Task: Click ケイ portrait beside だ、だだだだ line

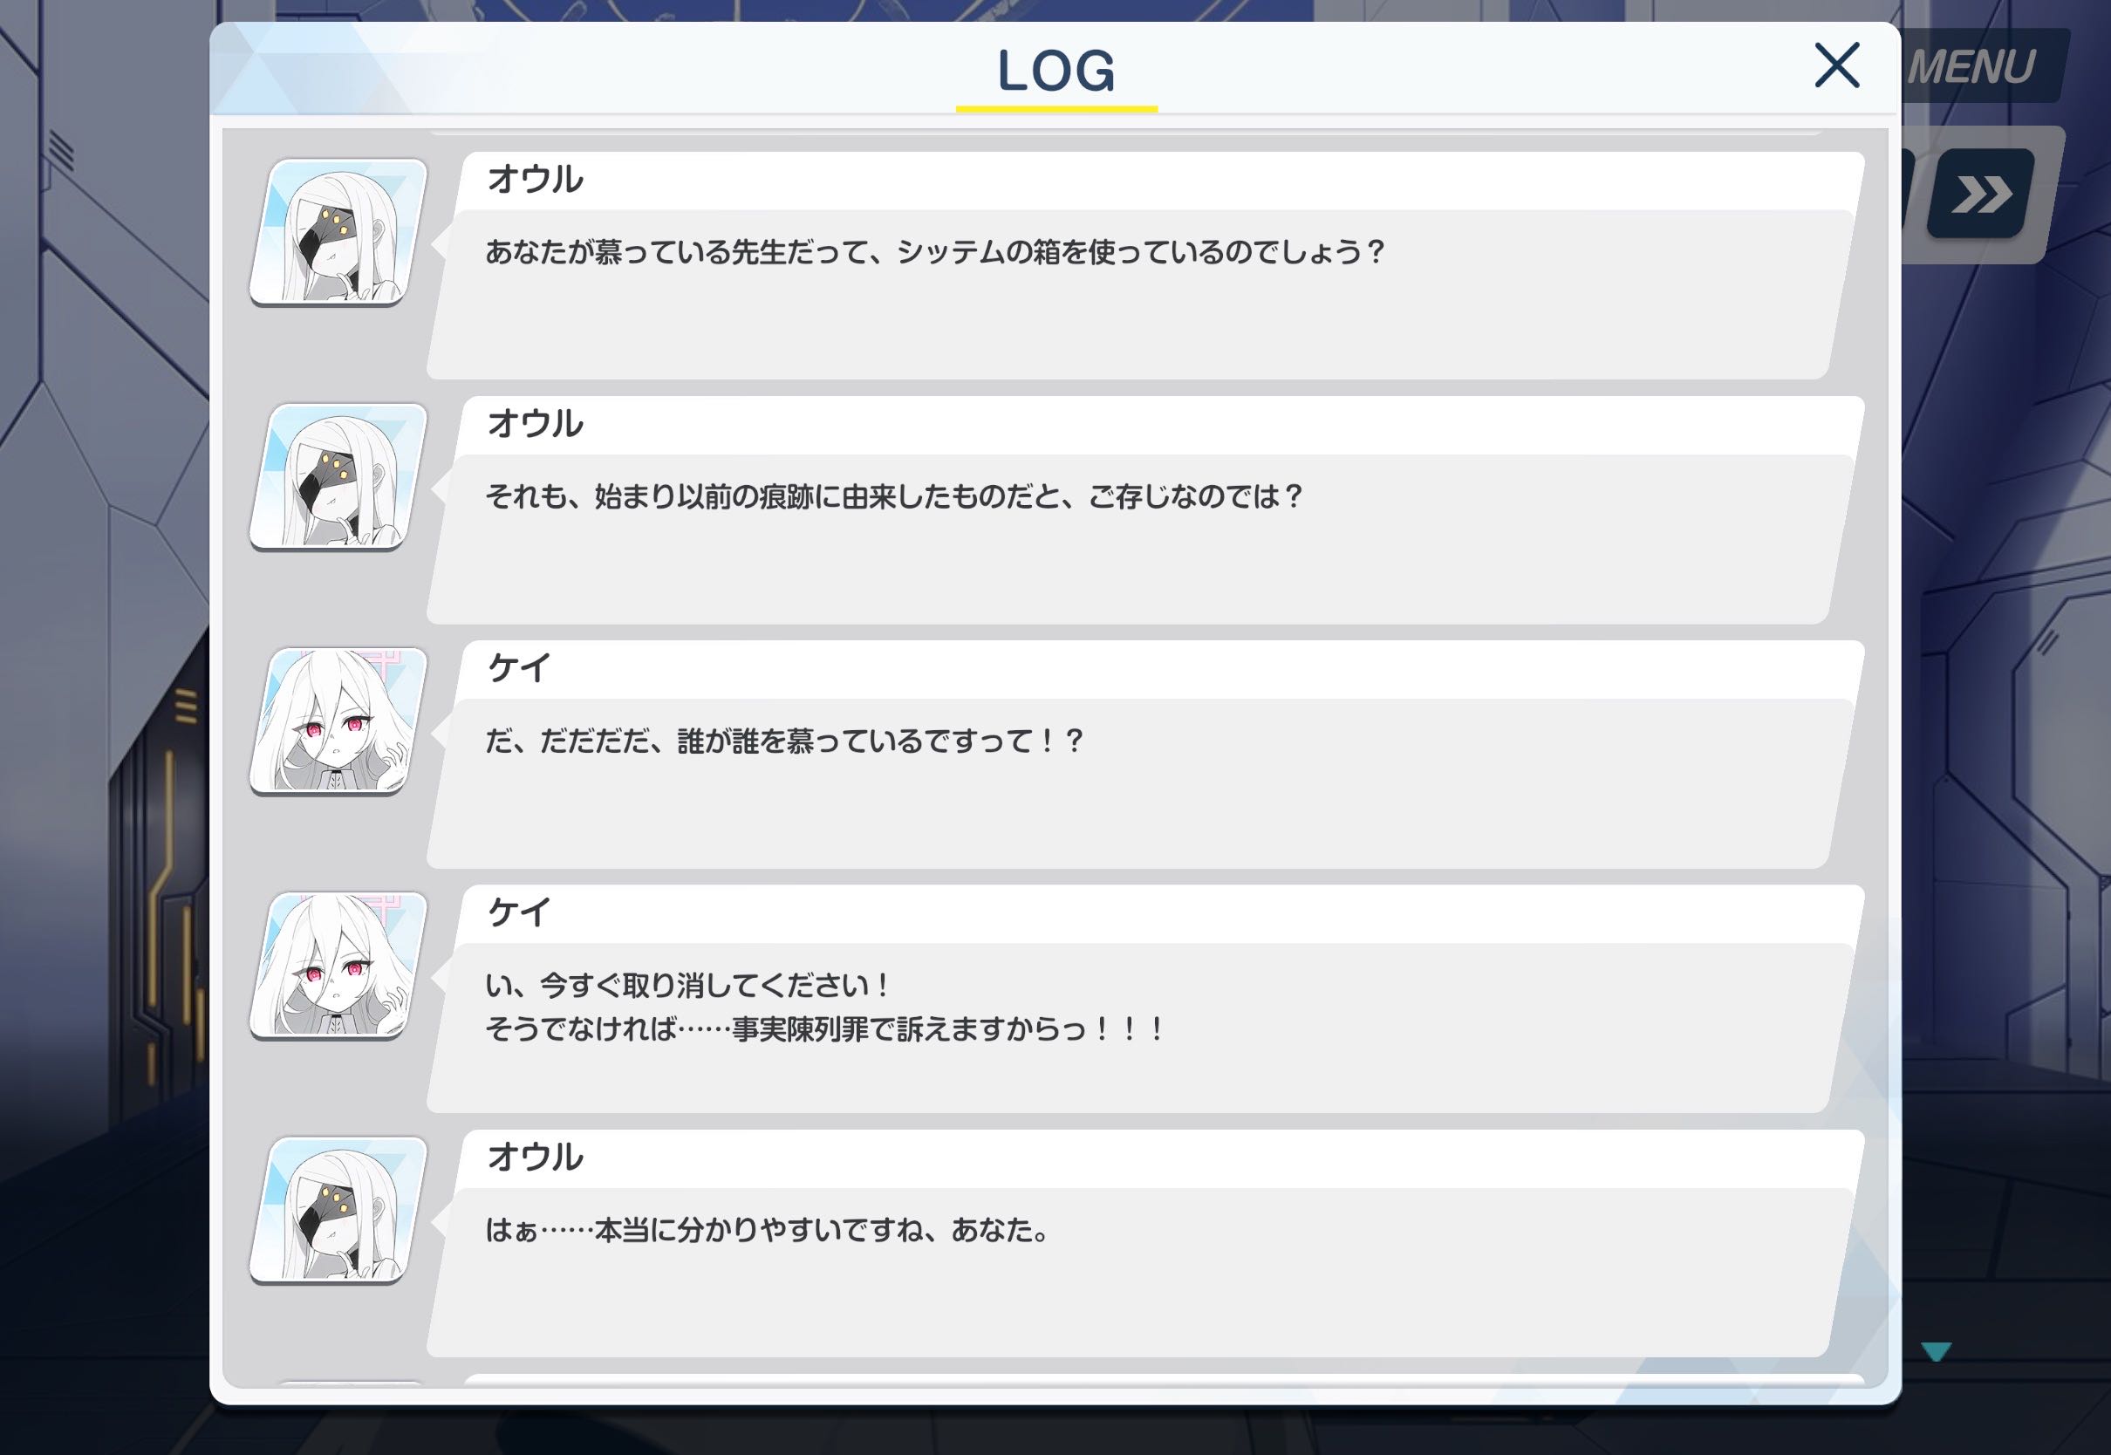Action: pyautogui.click(x=338, y=721)
